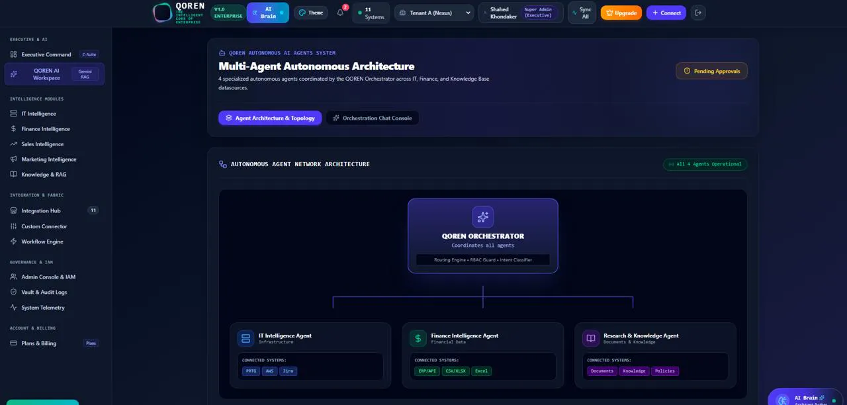Viewport: 847px width, 405px height.
Task: Open Workflow Engine page
Action: point(54,242)
